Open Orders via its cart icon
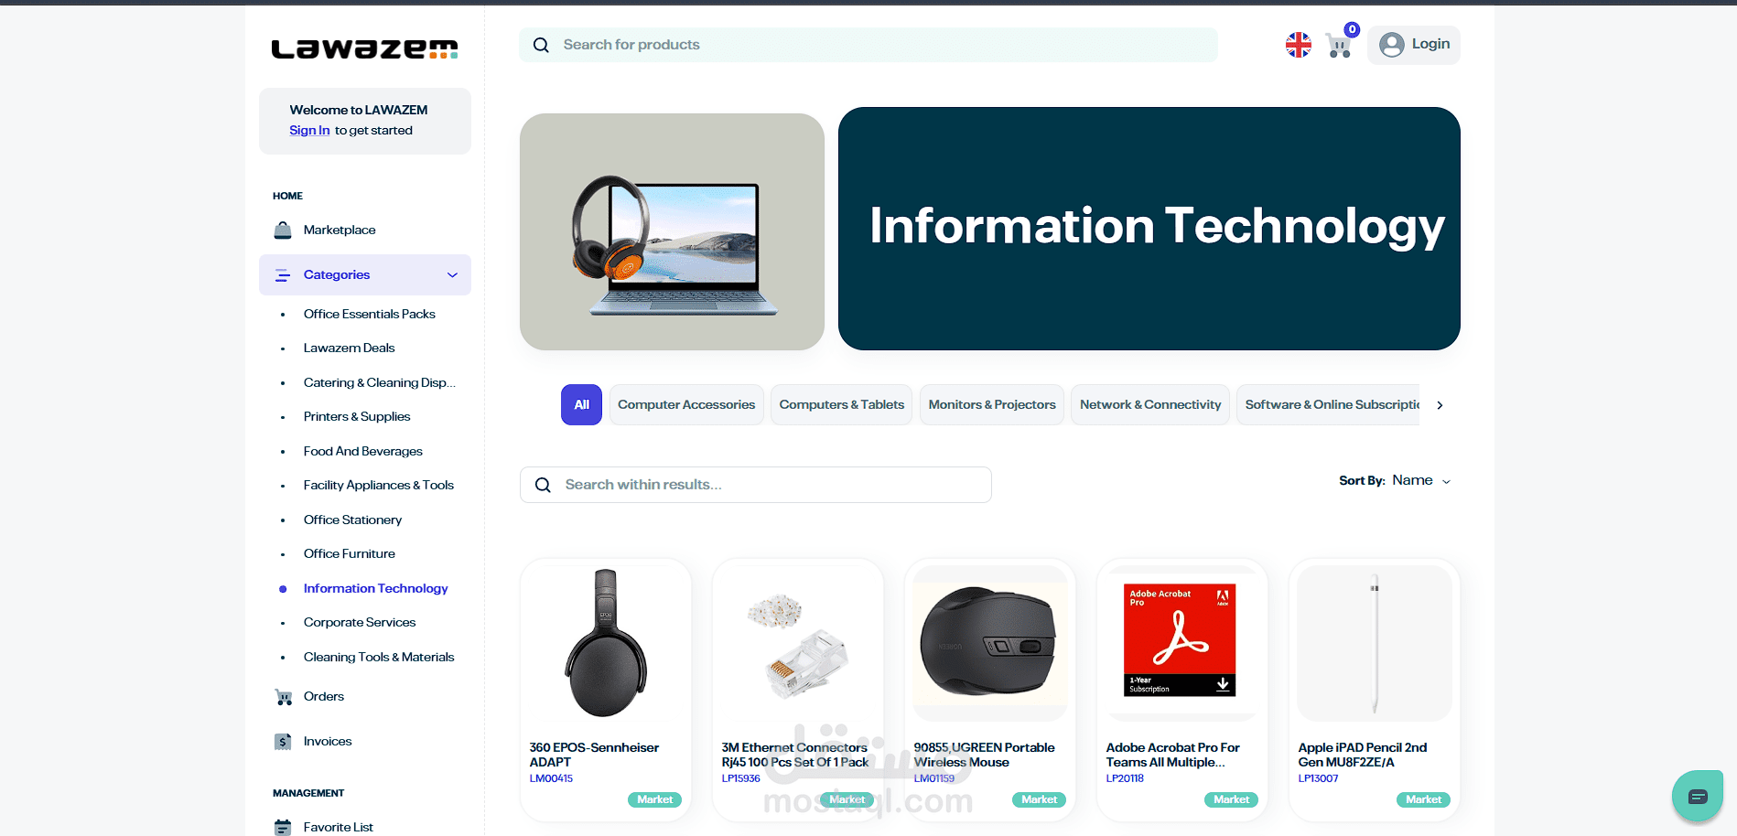Screen dimensions: 1737x836 pos(284,697)
